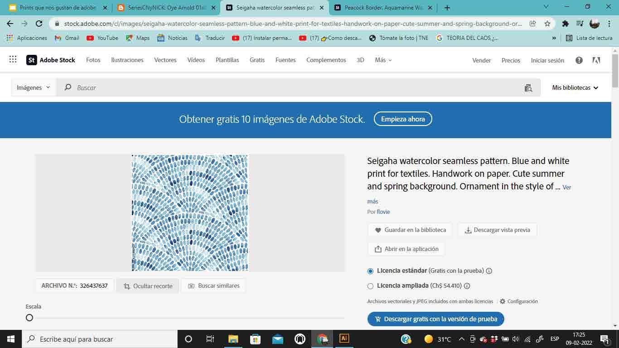Image resolution: width=619 pixels, height=348 pixels.
Task: Expand the description with Ver más
Action: (469, 194)
